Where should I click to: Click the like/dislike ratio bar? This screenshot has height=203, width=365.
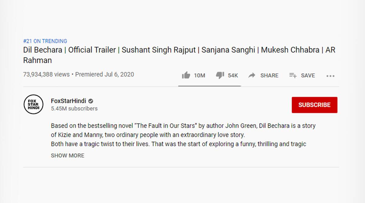pyautogui.click(x=210, y=86)
